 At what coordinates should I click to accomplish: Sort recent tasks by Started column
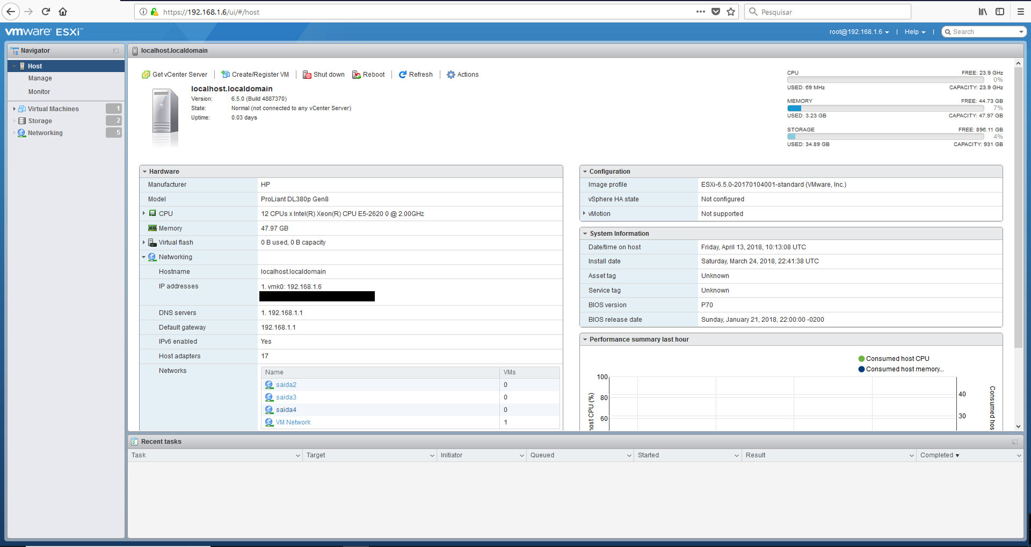[688, 455]
